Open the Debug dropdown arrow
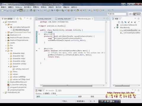This screenshot has height=106, width=142. tap(54, 10)
